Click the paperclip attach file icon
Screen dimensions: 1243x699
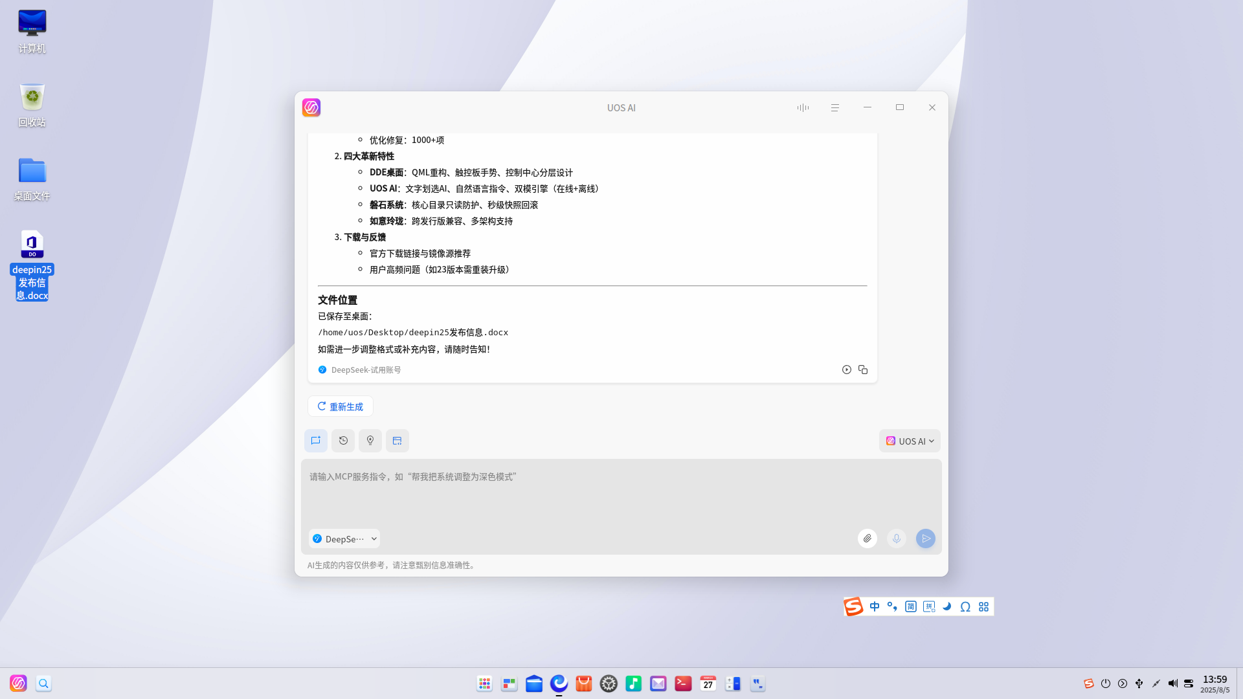(868, 538)
